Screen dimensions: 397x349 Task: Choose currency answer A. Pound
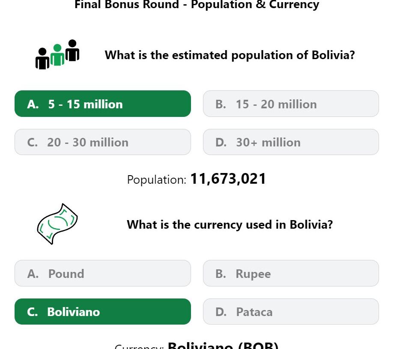[x=103, y=273]
